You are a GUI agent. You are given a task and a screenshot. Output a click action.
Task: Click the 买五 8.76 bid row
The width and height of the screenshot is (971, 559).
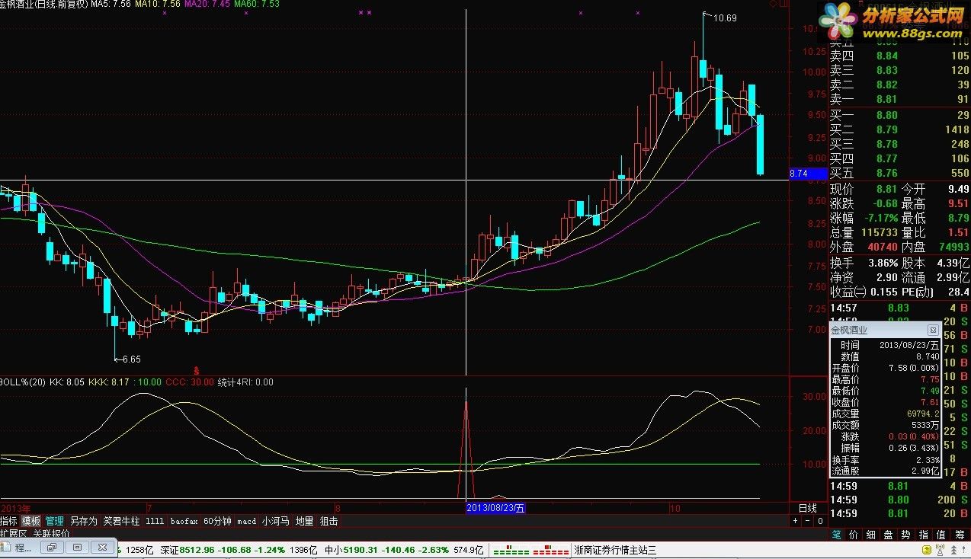click(899, 173)
